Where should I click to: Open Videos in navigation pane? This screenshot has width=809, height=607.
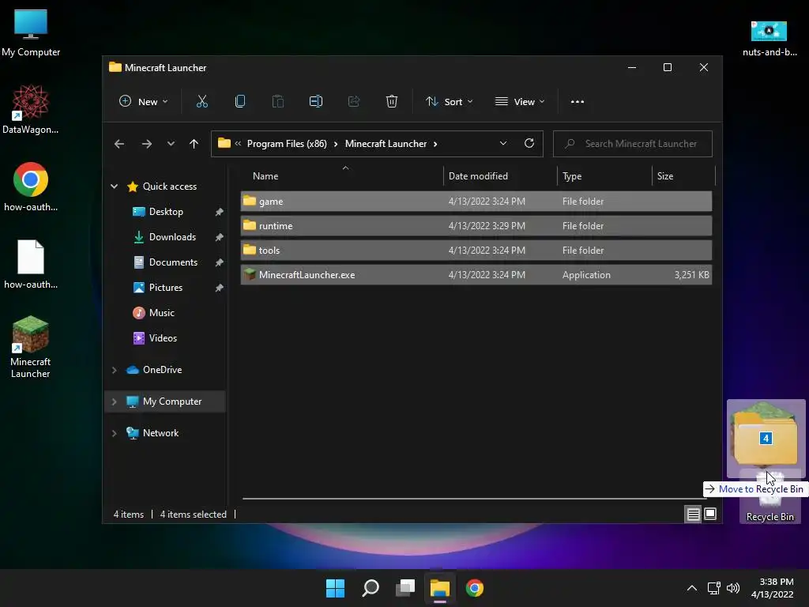click(x=163, y=338)
